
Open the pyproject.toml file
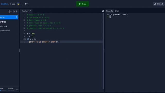(5, 30)
